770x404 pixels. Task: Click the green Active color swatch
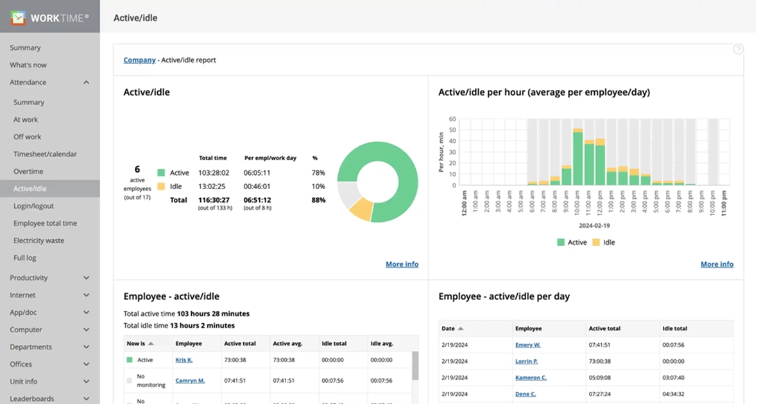click(161, 173)
